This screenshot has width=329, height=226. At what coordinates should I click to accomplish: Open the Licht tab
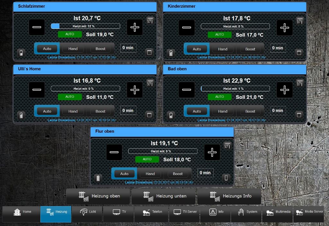87,214
